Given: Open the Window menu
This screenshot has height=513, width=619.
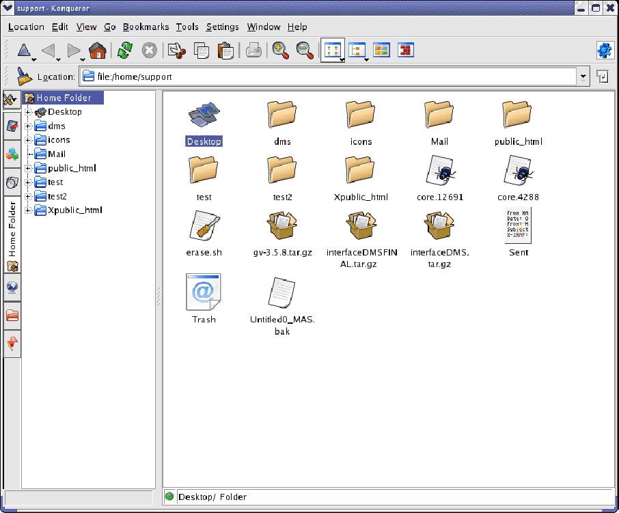Looking at the screenshot, I should [x=264, y=27].
